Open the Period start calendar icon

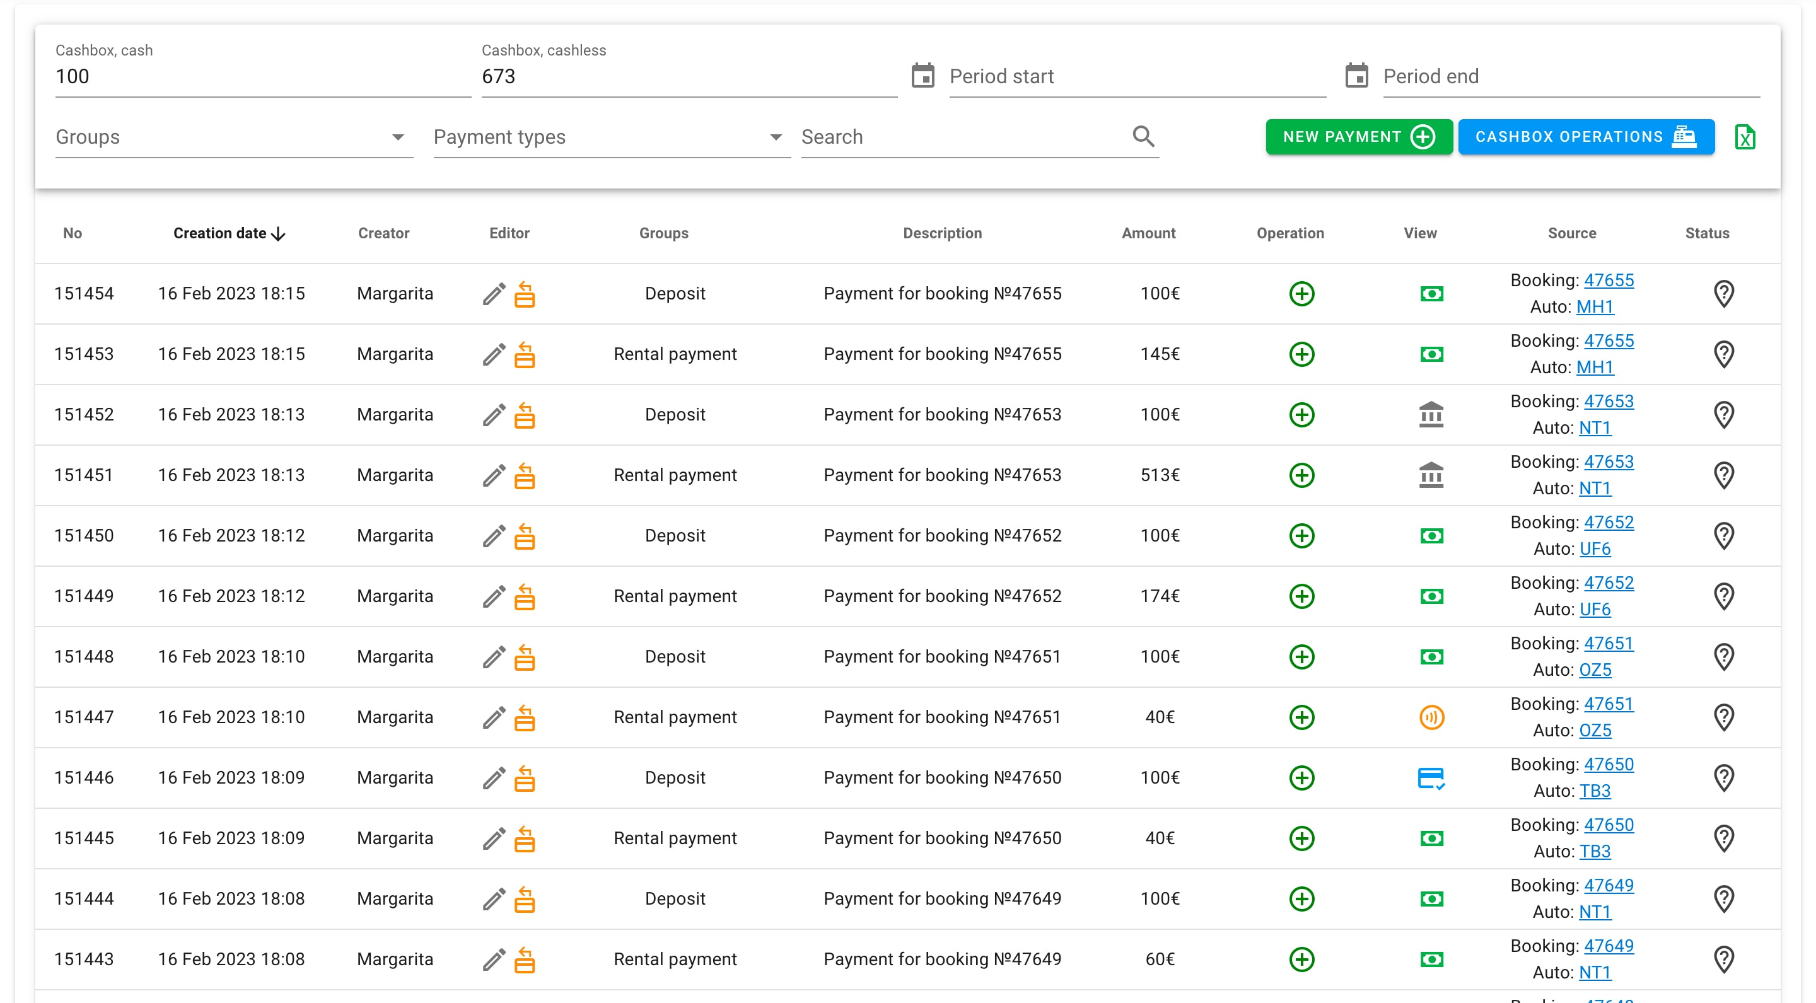[x=922, y=76]
